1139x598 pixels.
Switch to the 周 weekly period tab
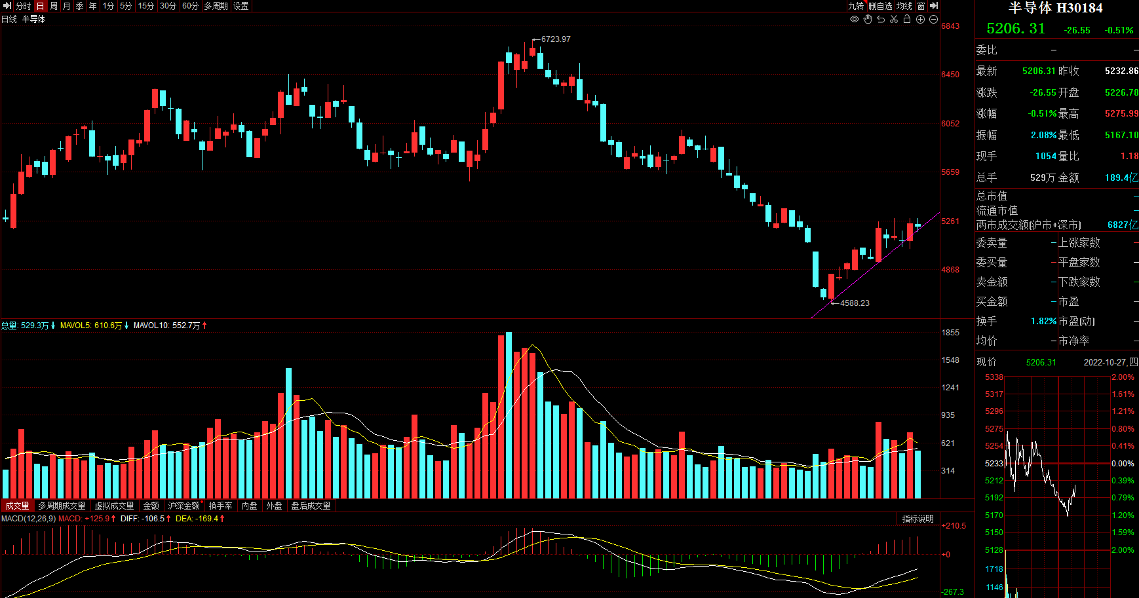[x=53, y=6]
